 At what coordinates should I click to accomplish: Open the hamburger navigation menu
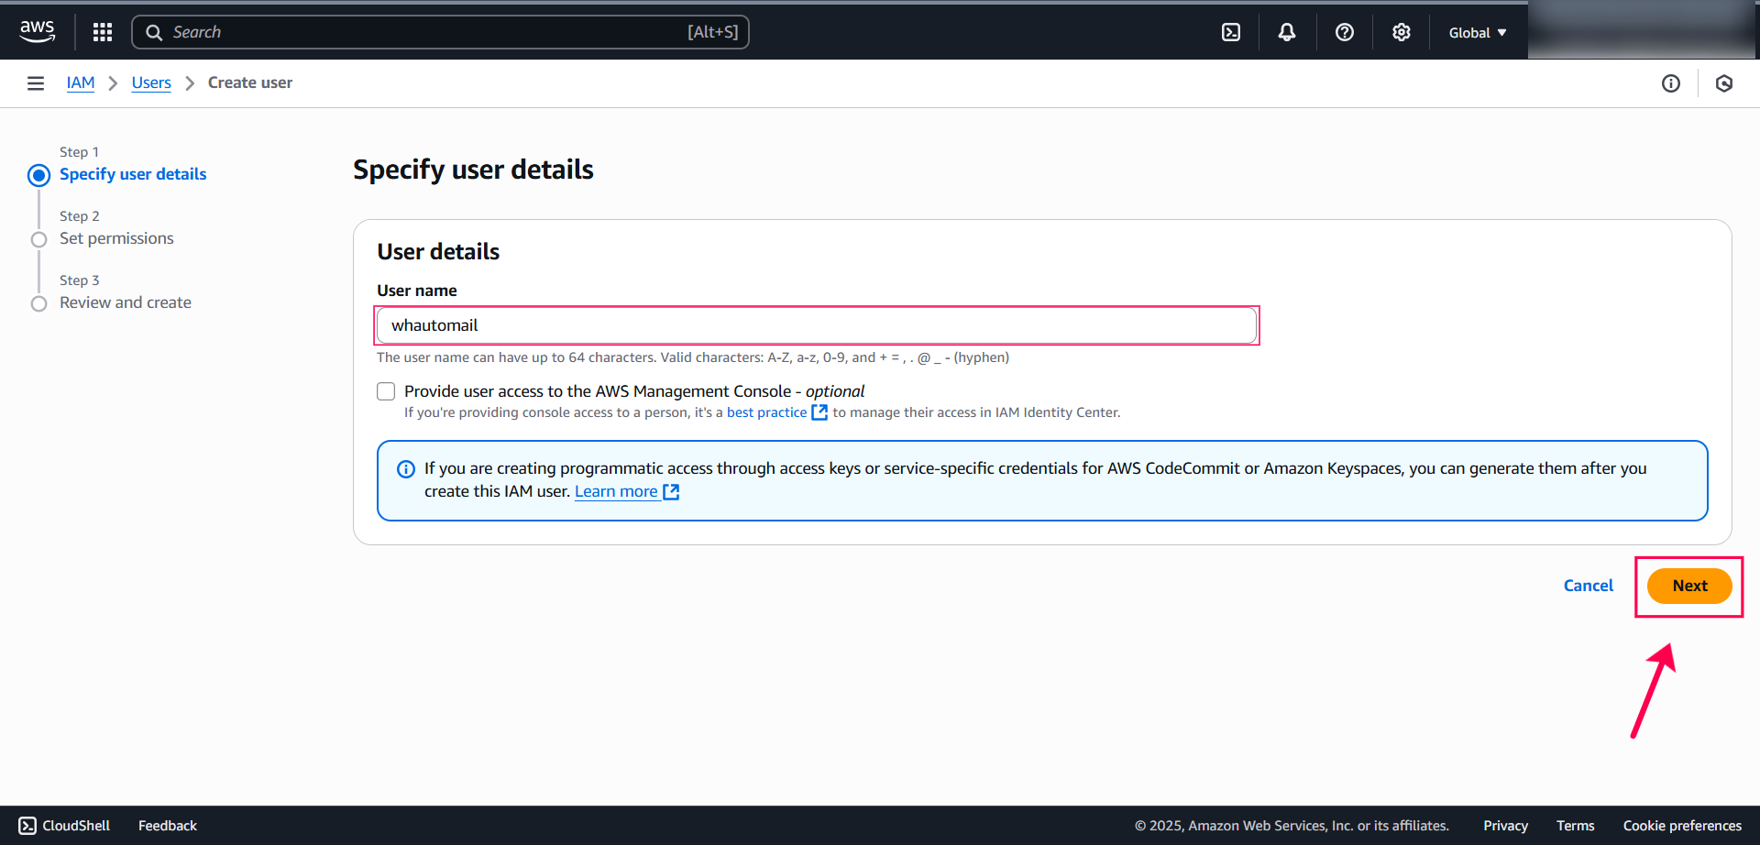[35, 82]
